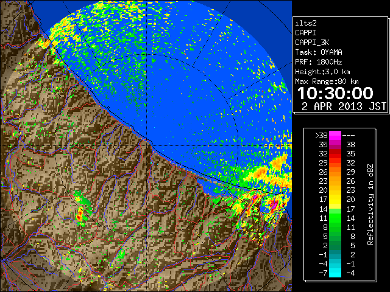Click the CAPPI_3K product label

pos(312,43)
